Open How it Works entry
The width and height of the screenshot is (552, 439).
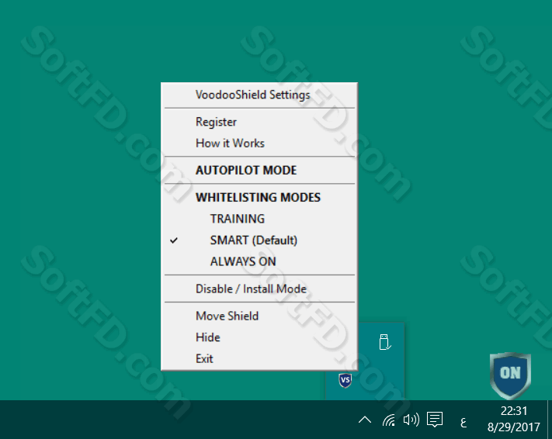point(259,143)
